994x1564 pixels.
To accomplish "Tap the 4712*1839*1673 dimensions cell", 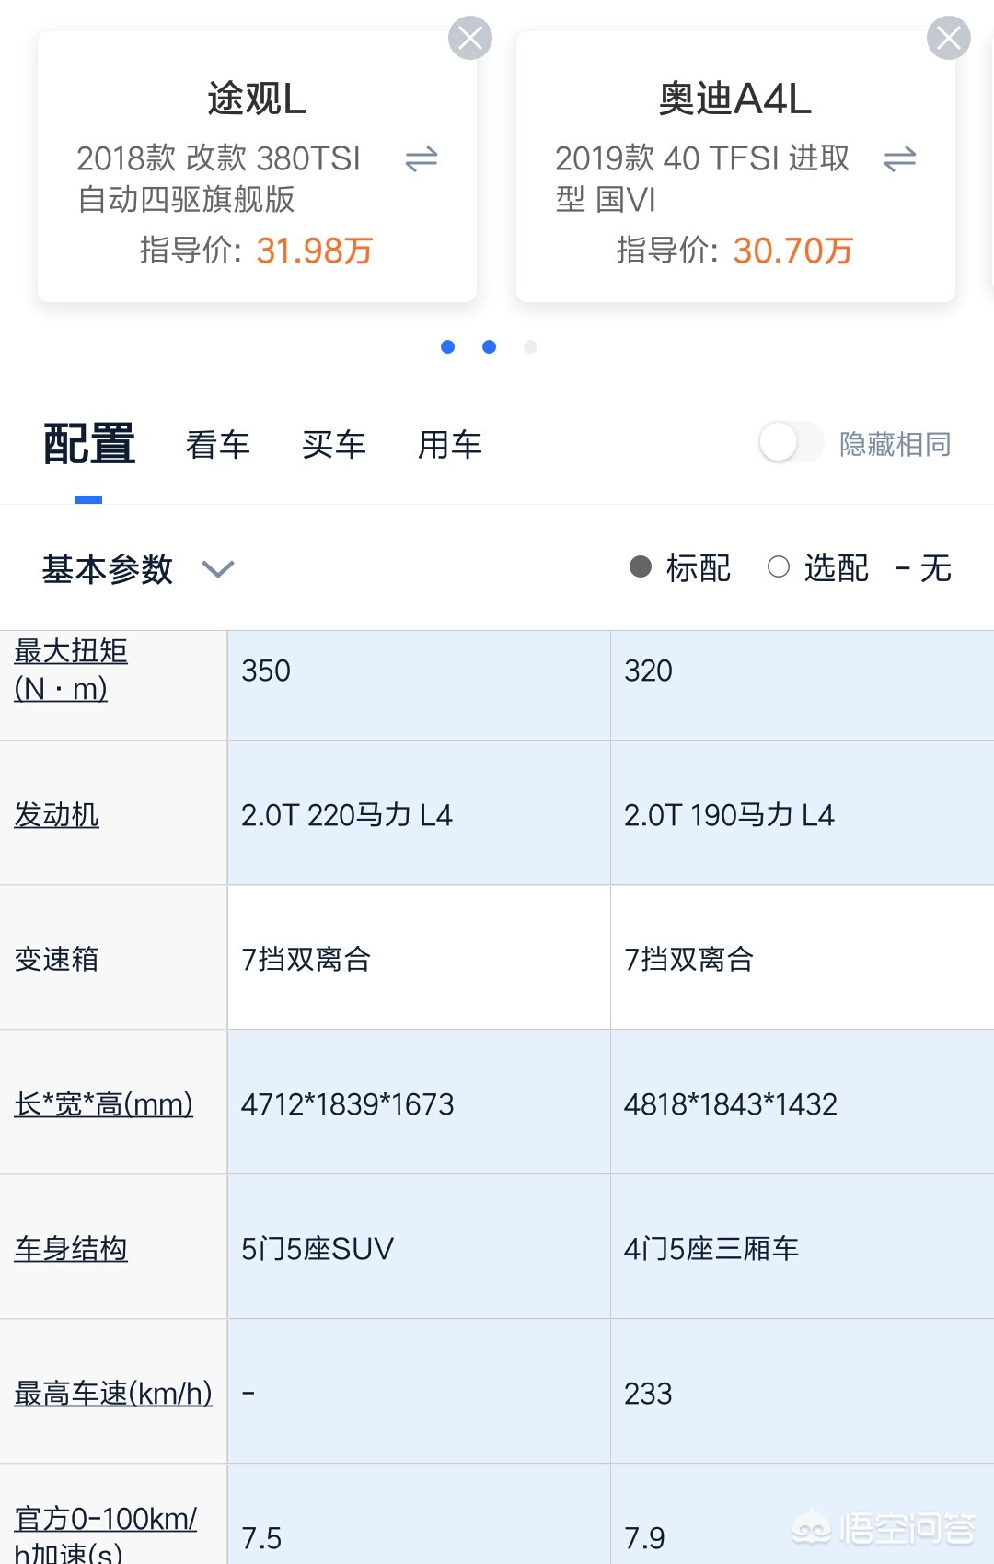I will click(x=419, y=1103).
